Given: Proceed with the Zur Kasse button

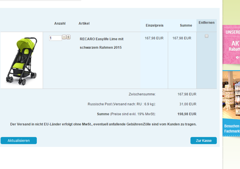Looking at the screenshot, I should click(x=204, y=141).
